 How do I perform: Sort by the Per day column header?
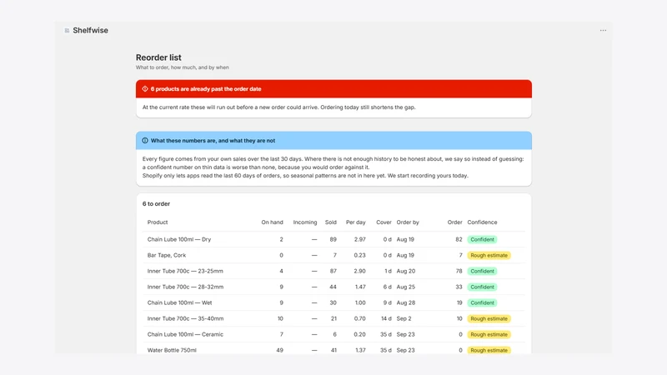pyautogui.click(x=356, y=222)
